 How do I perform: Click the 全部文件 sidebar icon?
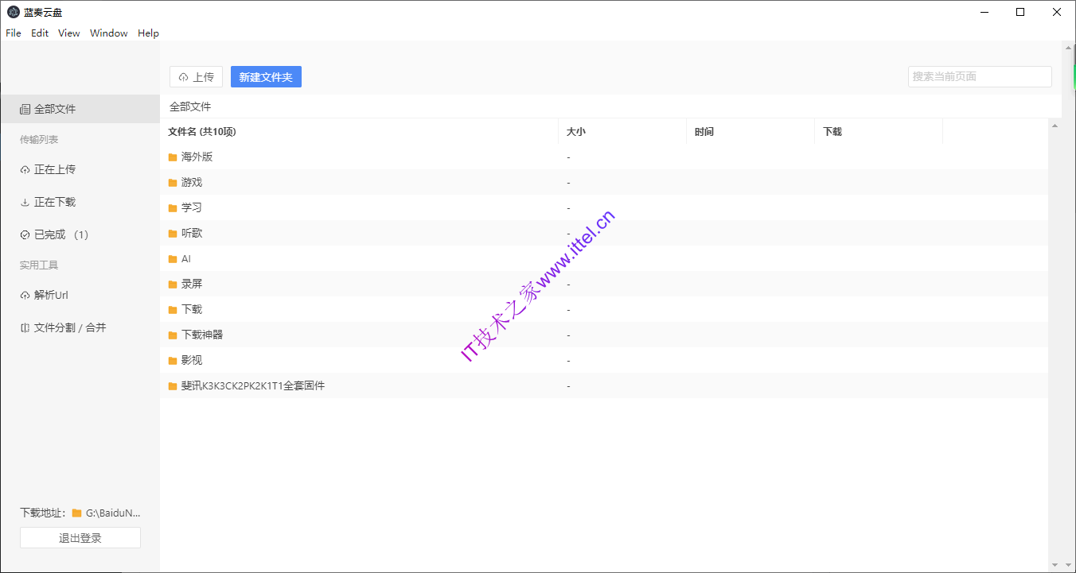[25, 109]
